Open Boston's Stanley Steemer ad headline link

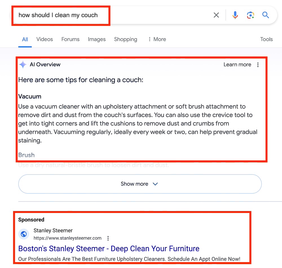pos(109,249)
